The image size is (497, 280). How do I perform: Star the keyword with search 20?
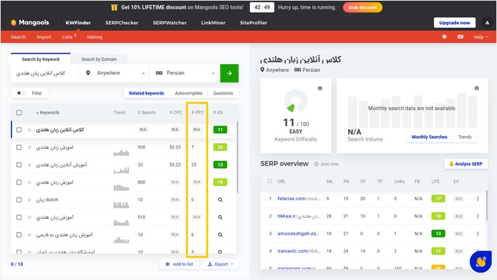coord(29,165)
